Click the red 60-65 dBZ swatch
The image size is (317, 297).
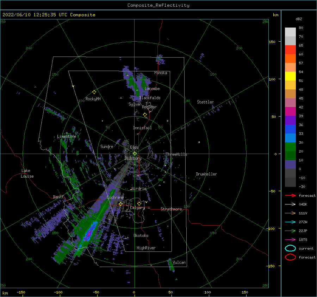click(290, 50)
